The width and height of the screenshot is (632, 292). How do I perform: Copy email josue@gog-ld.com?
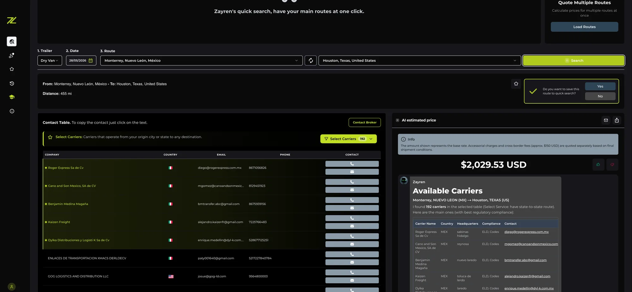pyautogui.click(x=212, y=276)
